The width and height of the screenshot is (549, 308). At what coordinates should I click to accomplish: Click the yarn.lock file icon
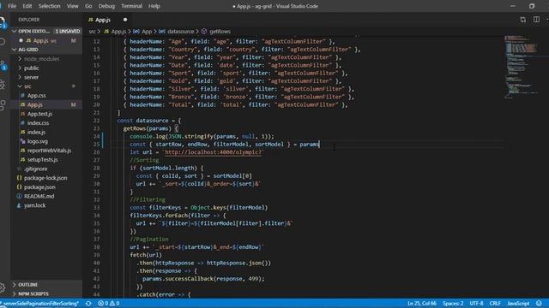tap(19, 205)
